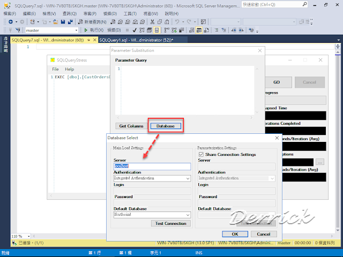The width and height of the screenshot is (343, 257).
Task: Open the Undo history dropdown arrow
Action: pyautogui.click(x=183, y=22)
